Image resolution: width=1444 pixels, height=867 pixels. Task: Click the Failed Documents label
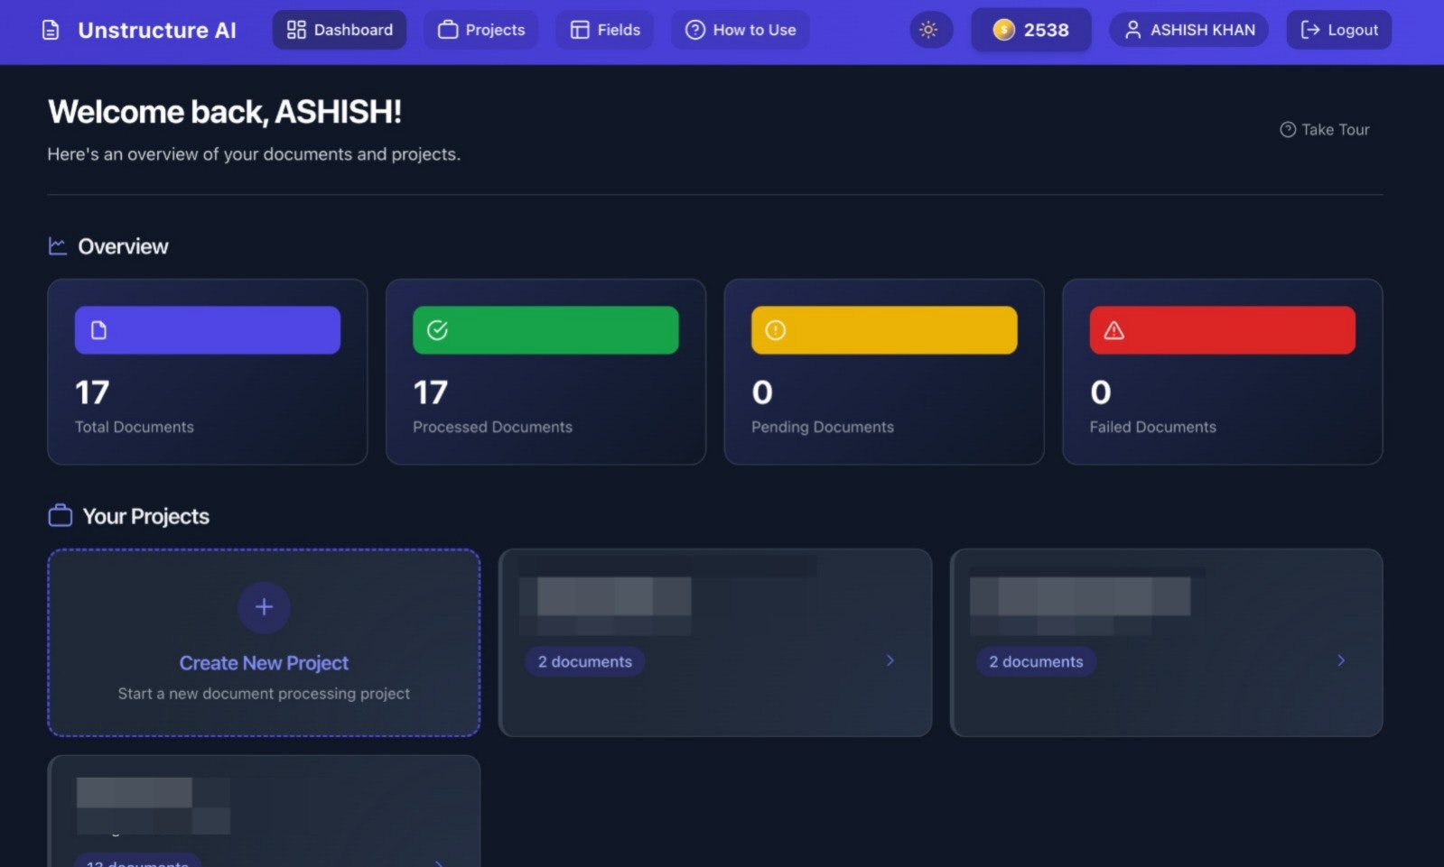[1152, 427]
